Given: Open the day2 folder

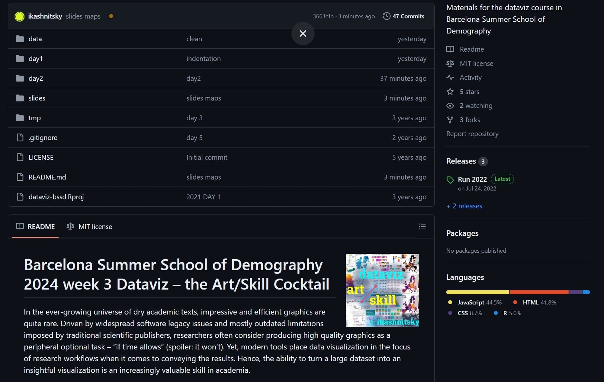Looking at the screenshot, I should pyautogui.click(x=36, y=78).
